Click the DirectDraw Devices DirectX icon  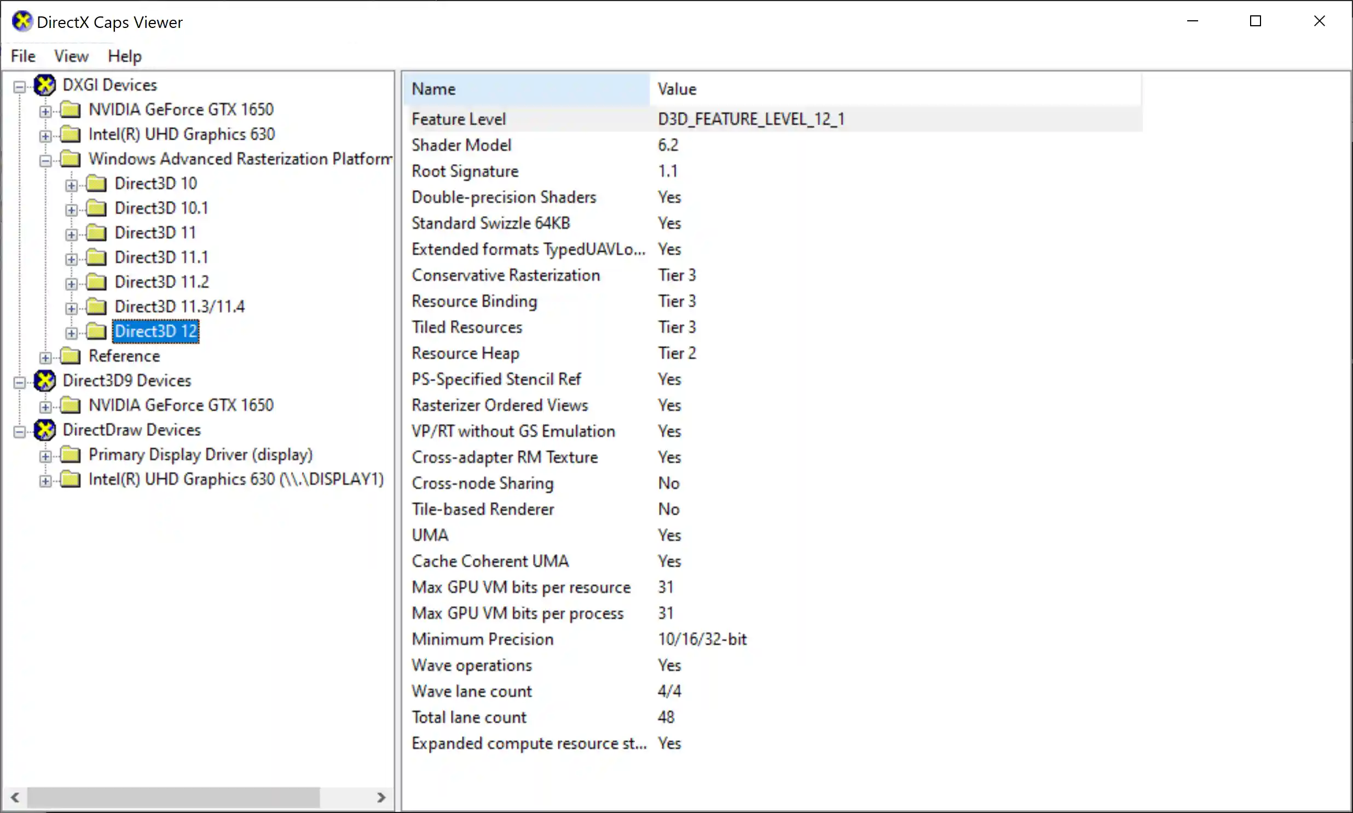44,430
